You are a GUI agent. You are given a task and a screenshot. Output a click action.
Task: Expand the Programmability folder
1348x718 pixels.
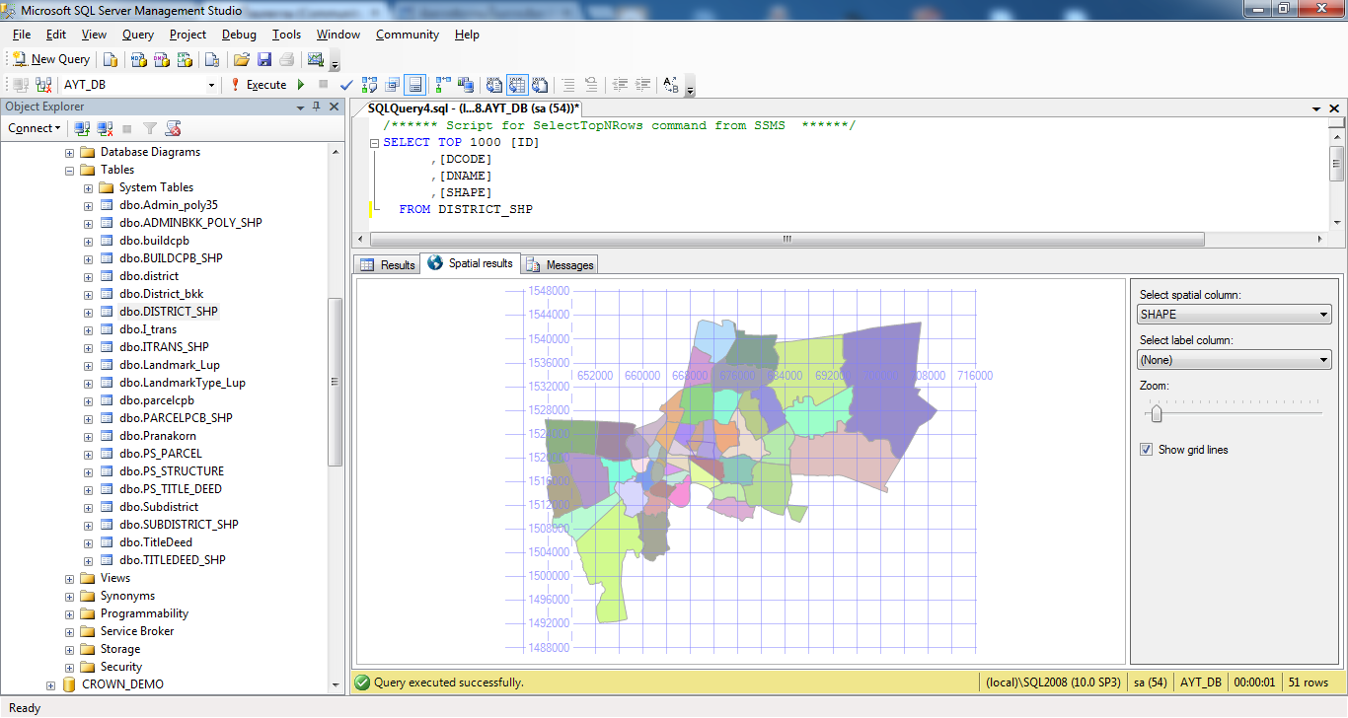[x=70, y=614]
